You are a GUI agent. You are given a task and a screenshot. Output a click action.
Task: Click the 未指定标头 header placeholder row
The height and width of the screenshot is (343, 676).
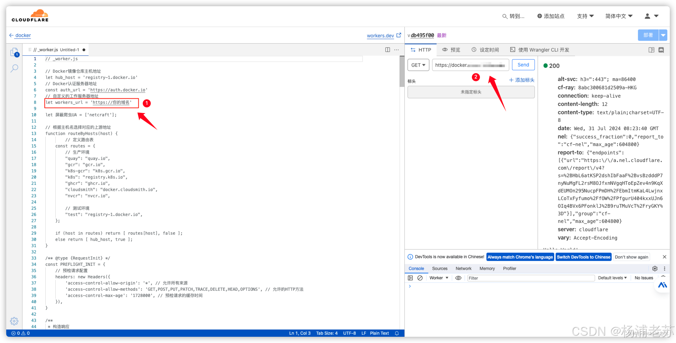471,92
